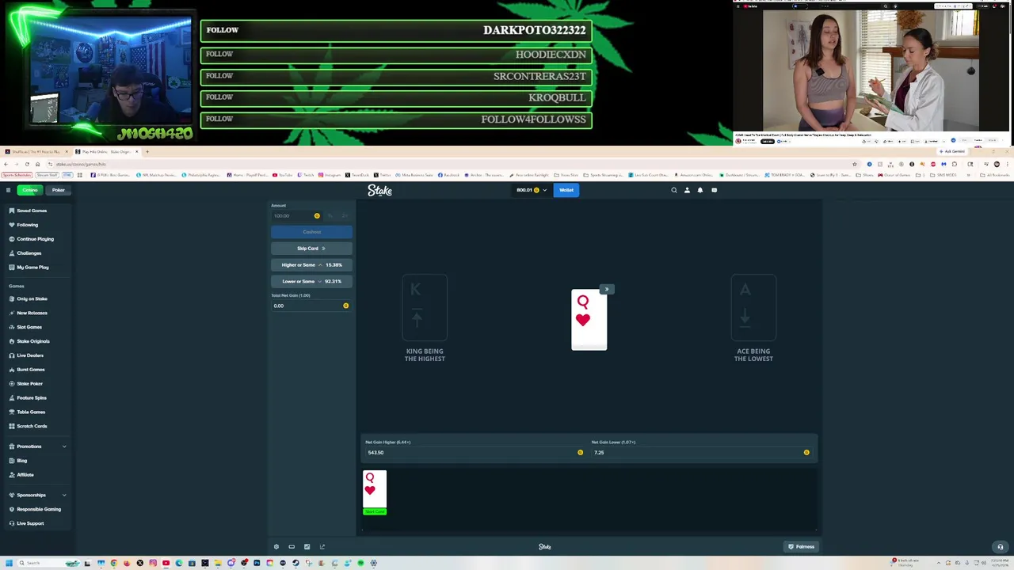Select the Start Card history thumbnail
This screenshot has height=570, width=1014.
pyautogui.click(x=375, y=492)
